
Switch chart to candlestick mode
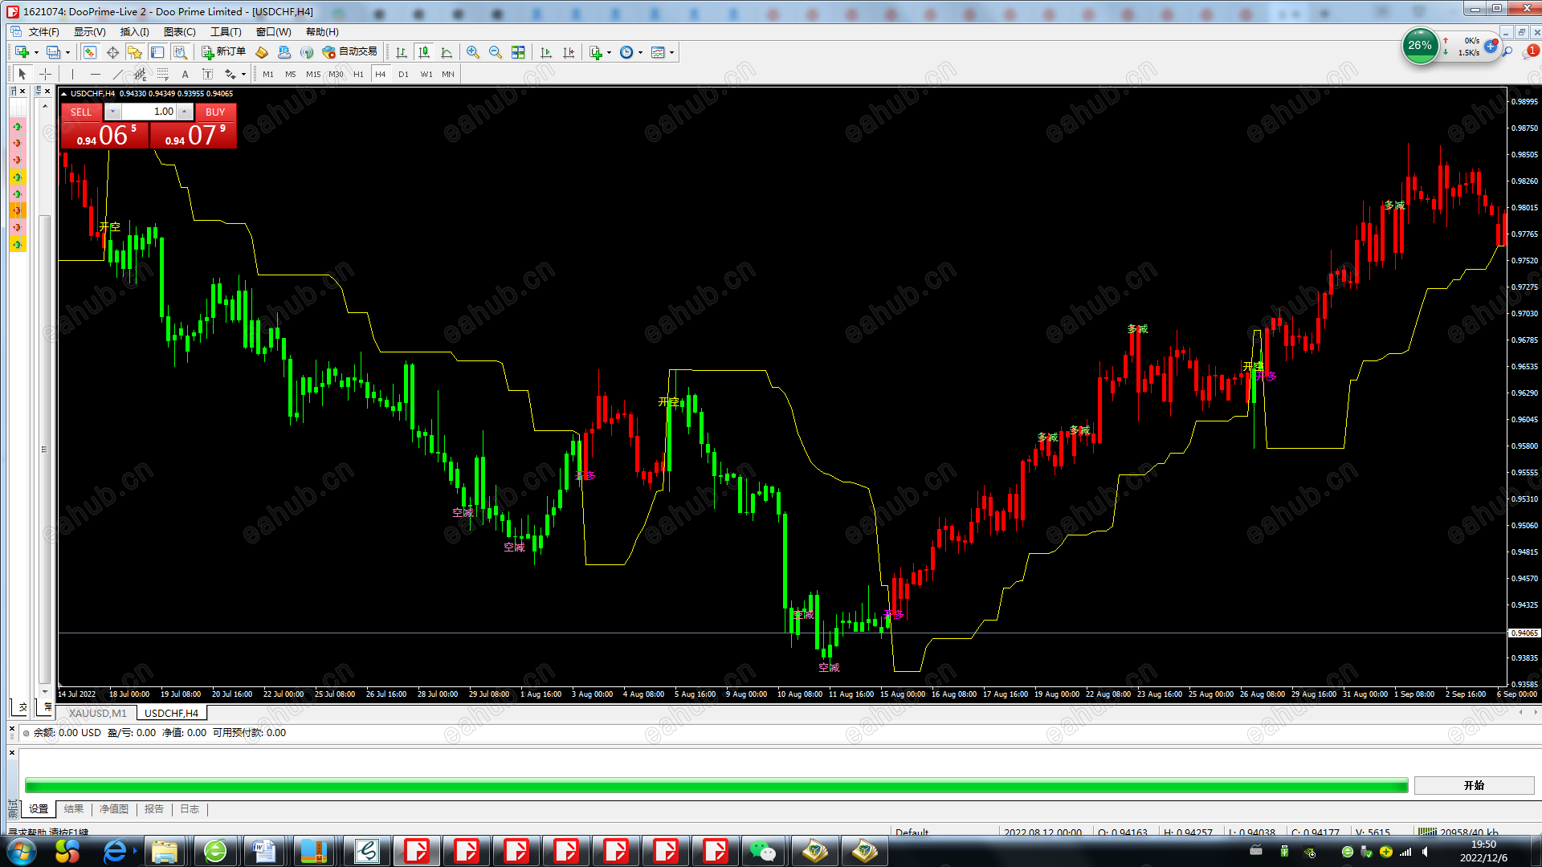click(424, 52)
